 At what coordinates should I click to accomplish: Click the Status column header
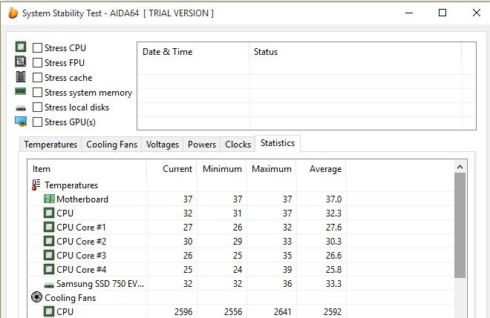pyautogui.click(x=356, y=52)
